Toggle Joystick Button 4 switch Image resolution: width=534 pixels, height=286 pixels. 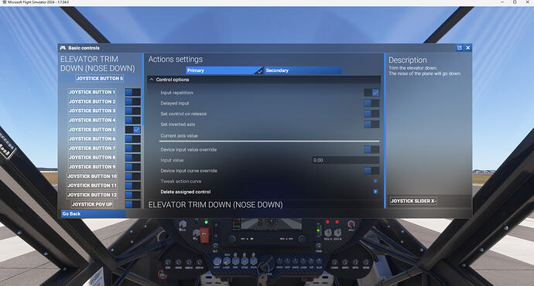[x=133, y=121]
